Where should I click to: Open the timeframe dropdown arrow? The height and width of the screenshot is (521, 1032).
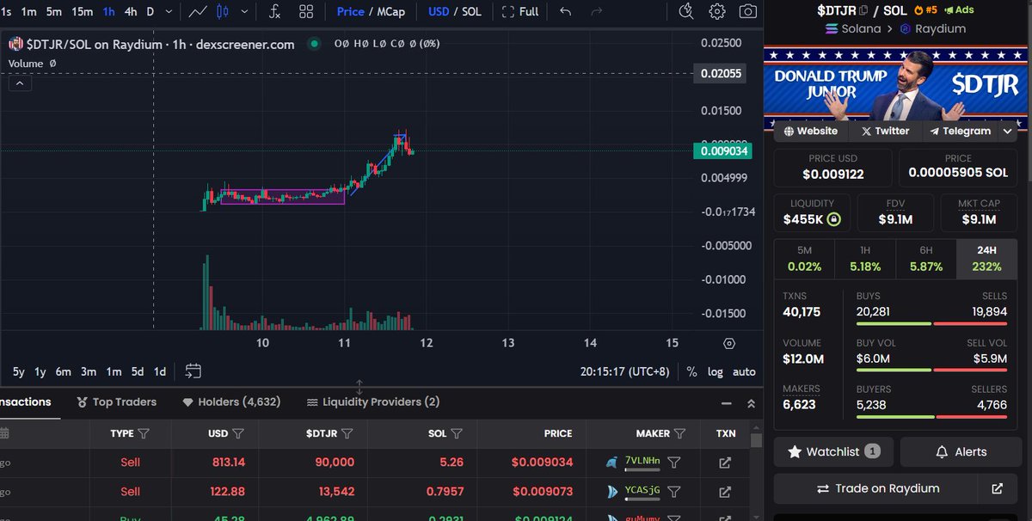click(x=169, y=12)
